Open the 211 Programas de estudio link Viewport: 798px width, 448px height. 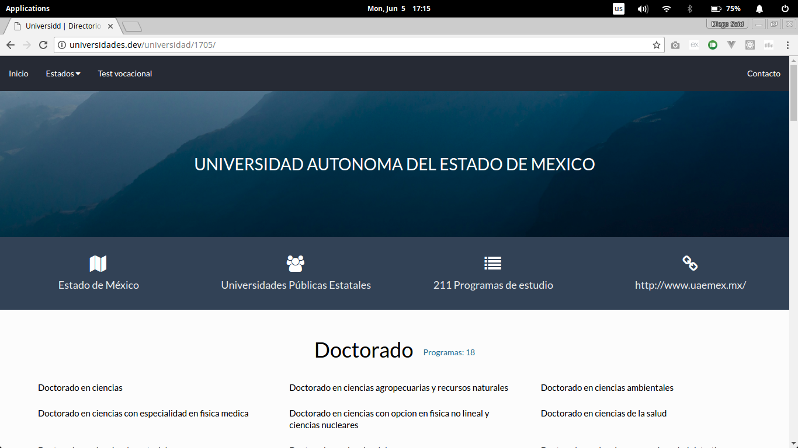tap(493, 285)
